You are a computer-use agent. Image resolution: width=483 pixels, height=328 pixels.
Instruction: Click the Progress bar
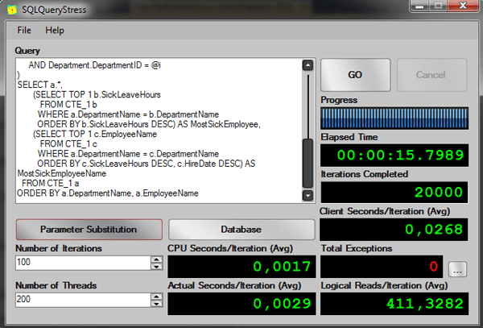(x=394, y=118)
